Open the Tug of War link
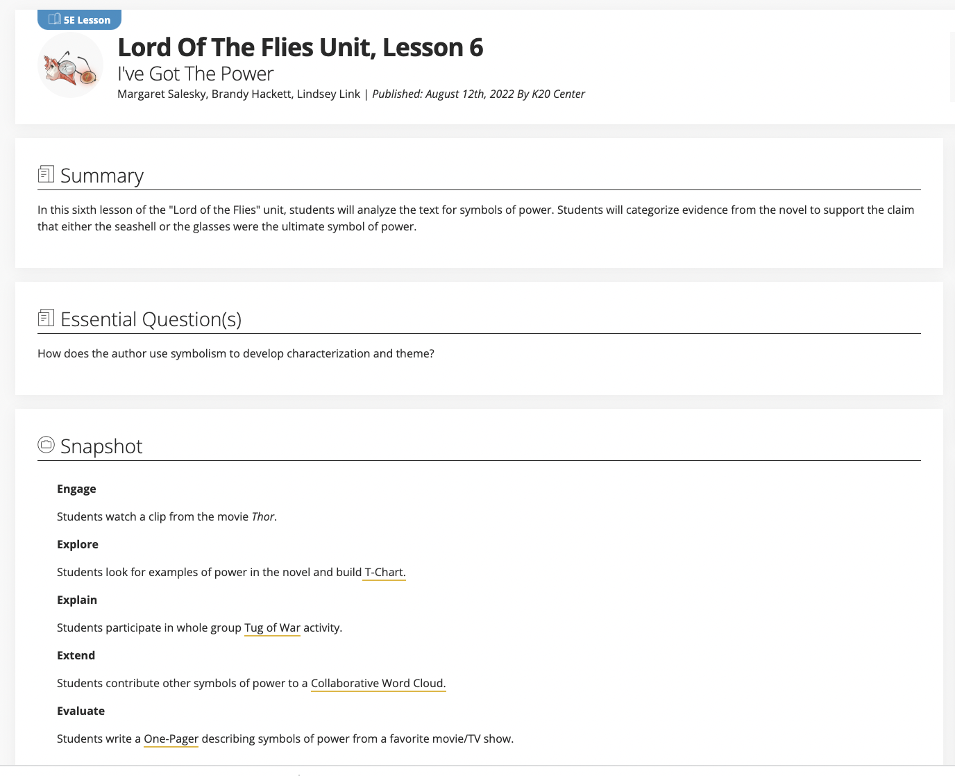Viewport: 955px width, 776px height. pyautogui.click(x=272, y=627)
